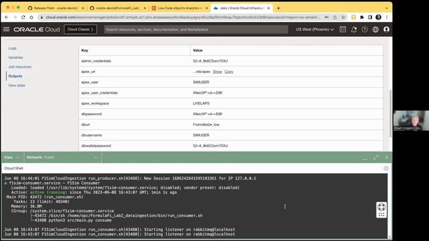Click the webcam participant thumbnail
429x241 pixels.
pyautogui.click(x=411, y=120)
